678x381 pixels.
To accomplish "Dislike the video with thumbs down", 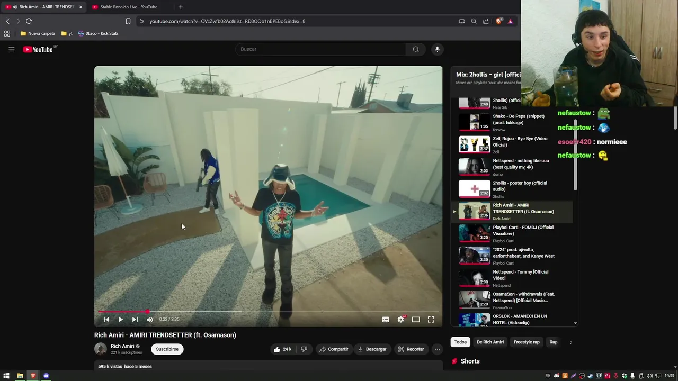I will click(x=304, y=349).
